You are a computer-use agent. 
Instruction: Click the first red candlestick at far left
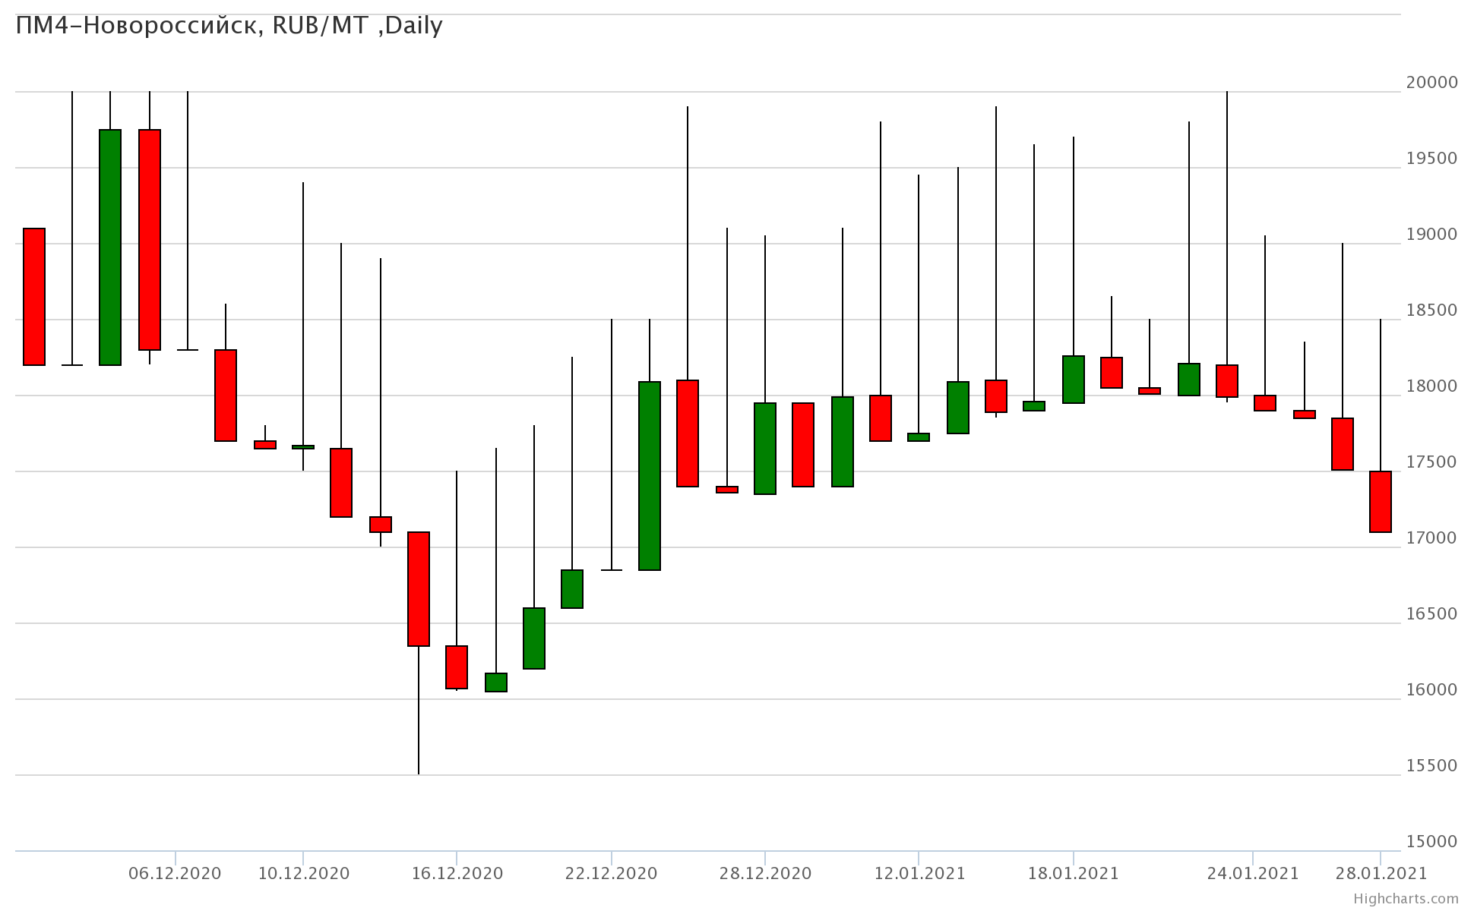click(x=34, y=297)
